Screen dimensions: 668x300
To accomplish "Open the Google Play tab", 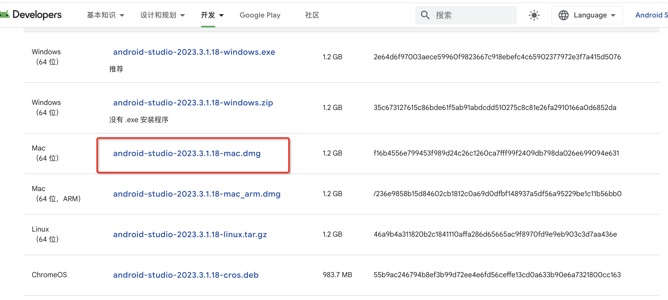I will [260, 15].
